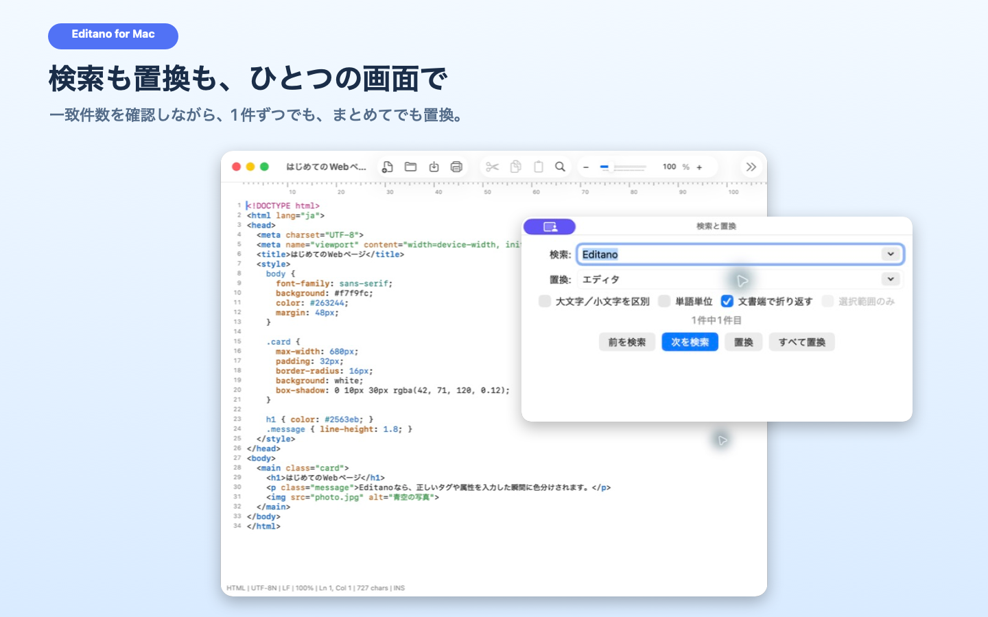The height and width of the screenshot is (617, 988).
Task: Click the すべて置換 button
Action: tap(802, 342)
